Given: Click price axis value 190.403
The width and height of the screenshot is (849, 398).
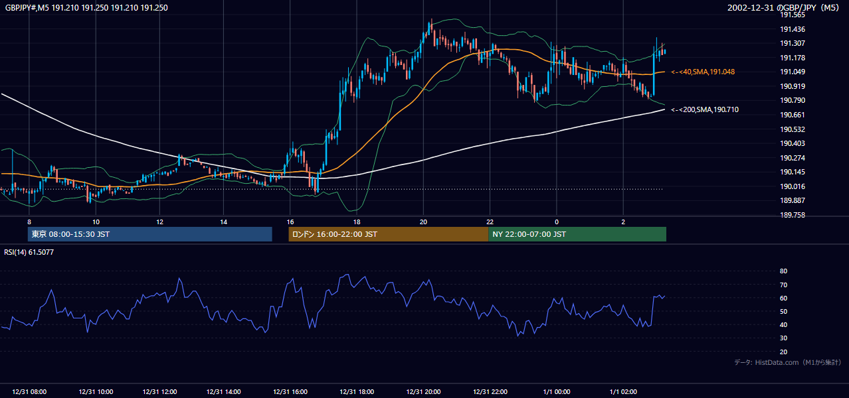Looking at the screenshot, I should pos(792,143).
